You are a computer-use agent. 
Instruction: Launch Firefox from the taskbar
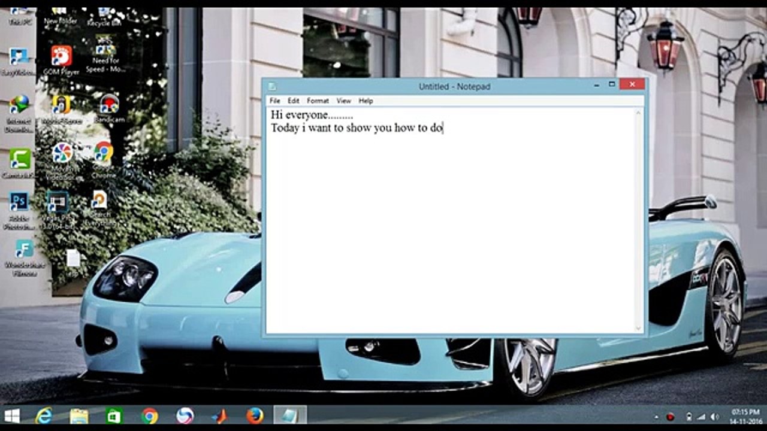255,415
